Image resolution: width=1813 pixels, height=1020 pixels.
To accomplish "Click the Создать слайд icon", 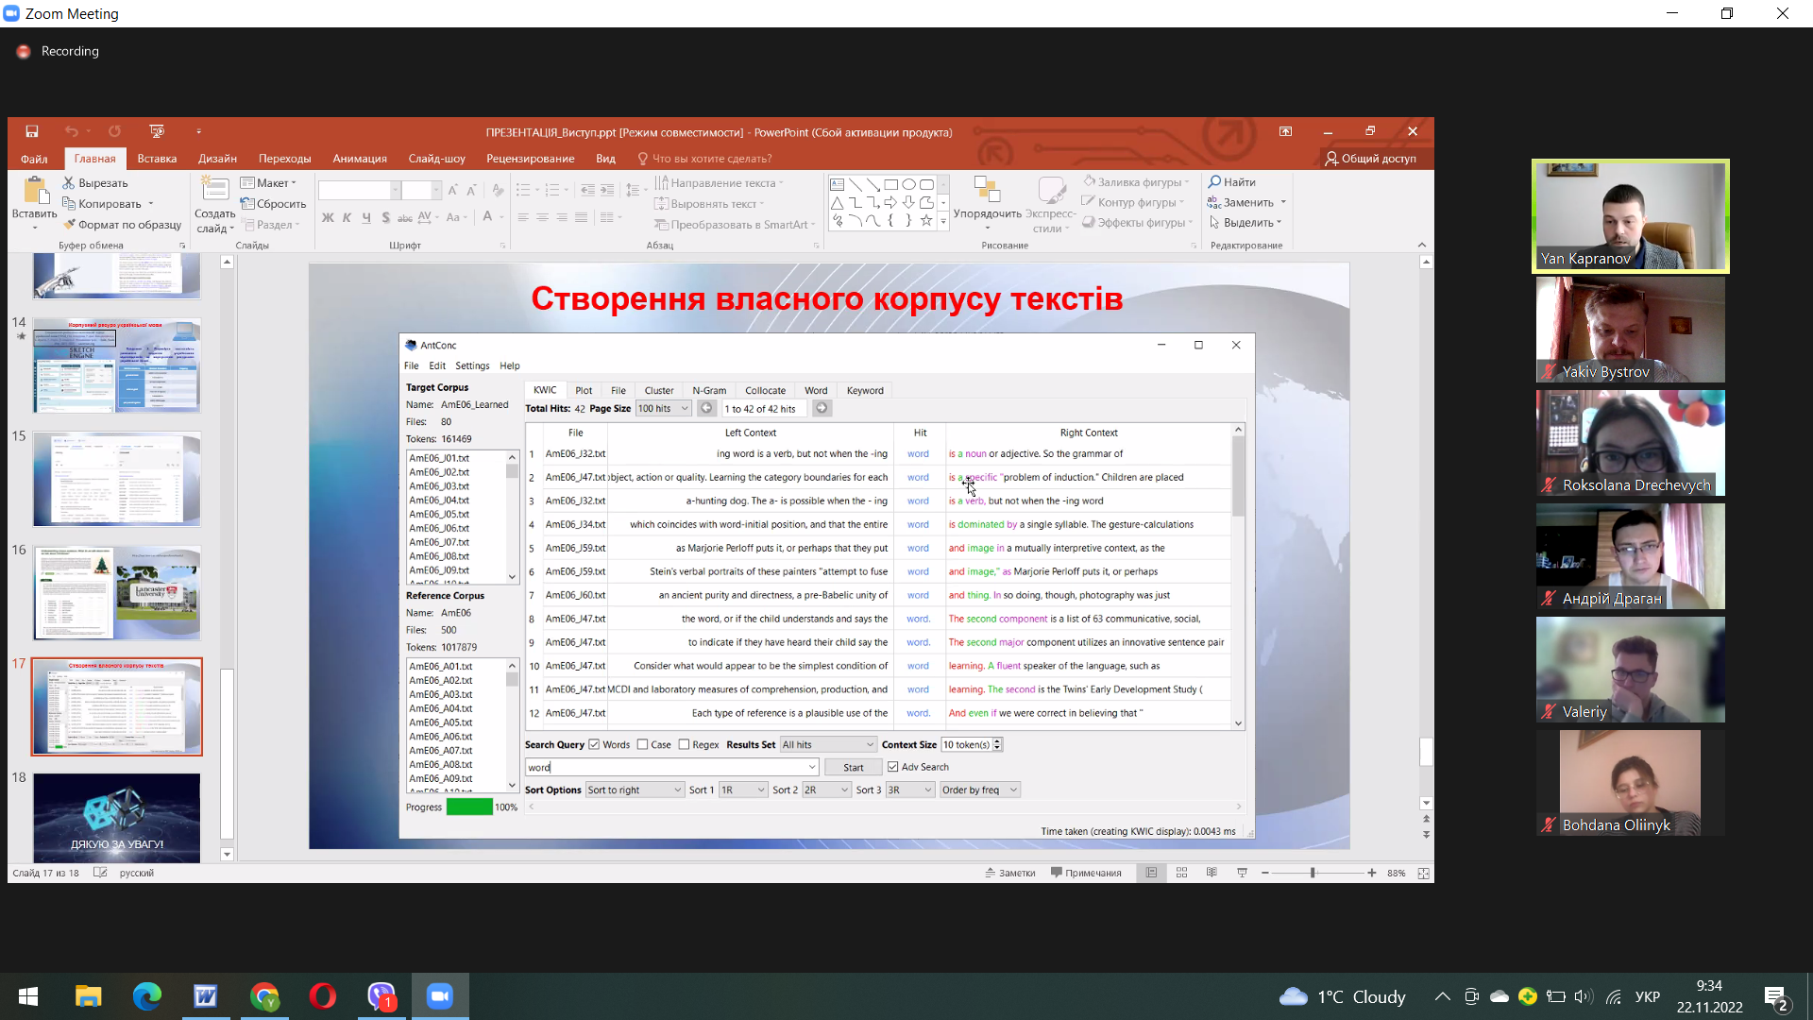I will 215,205.
